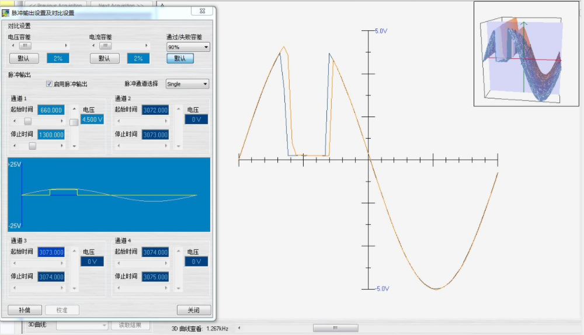Click left arrow of 电流容差 slider
584x335 pixels.
(x=93, y=45)
